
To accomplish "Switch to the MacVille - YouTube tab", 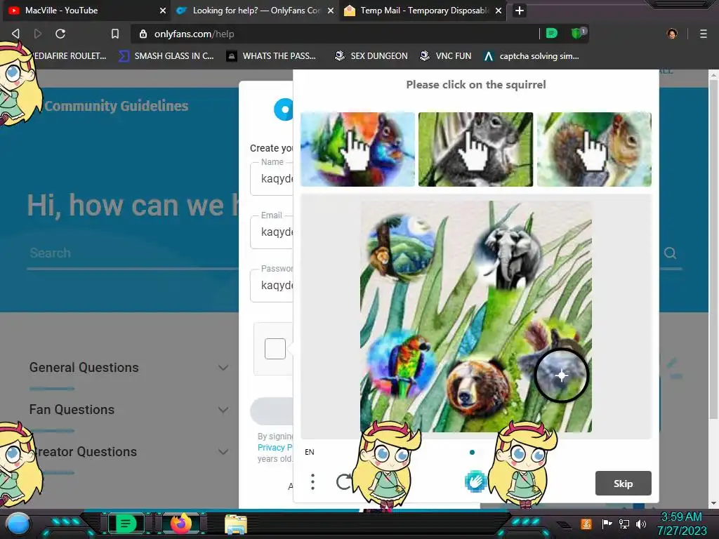I will (x=86, y=11).
